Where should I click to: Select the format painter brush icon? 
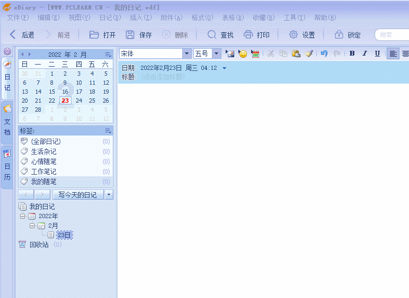click(x=309, y=53)
